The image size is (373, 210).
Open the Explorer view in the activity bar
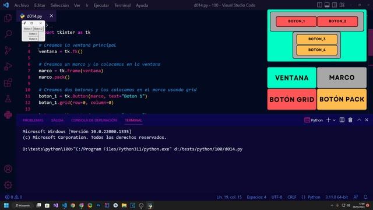tap(8, 18)
